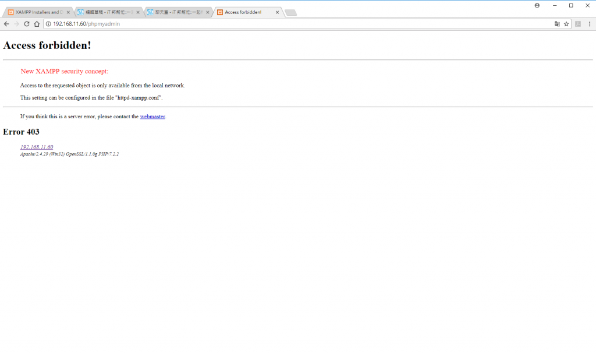Minimize the browser window
The width and height of the screenshot is (596, 353).
click(x=555, y=5)
